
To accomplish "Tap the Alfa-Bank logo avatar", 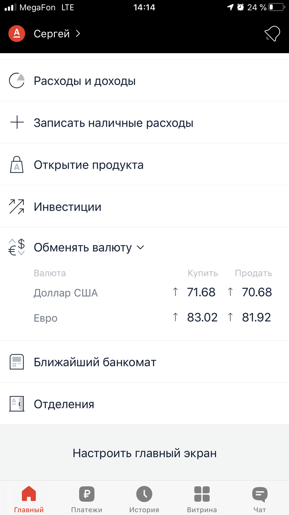I will point(17,33).
